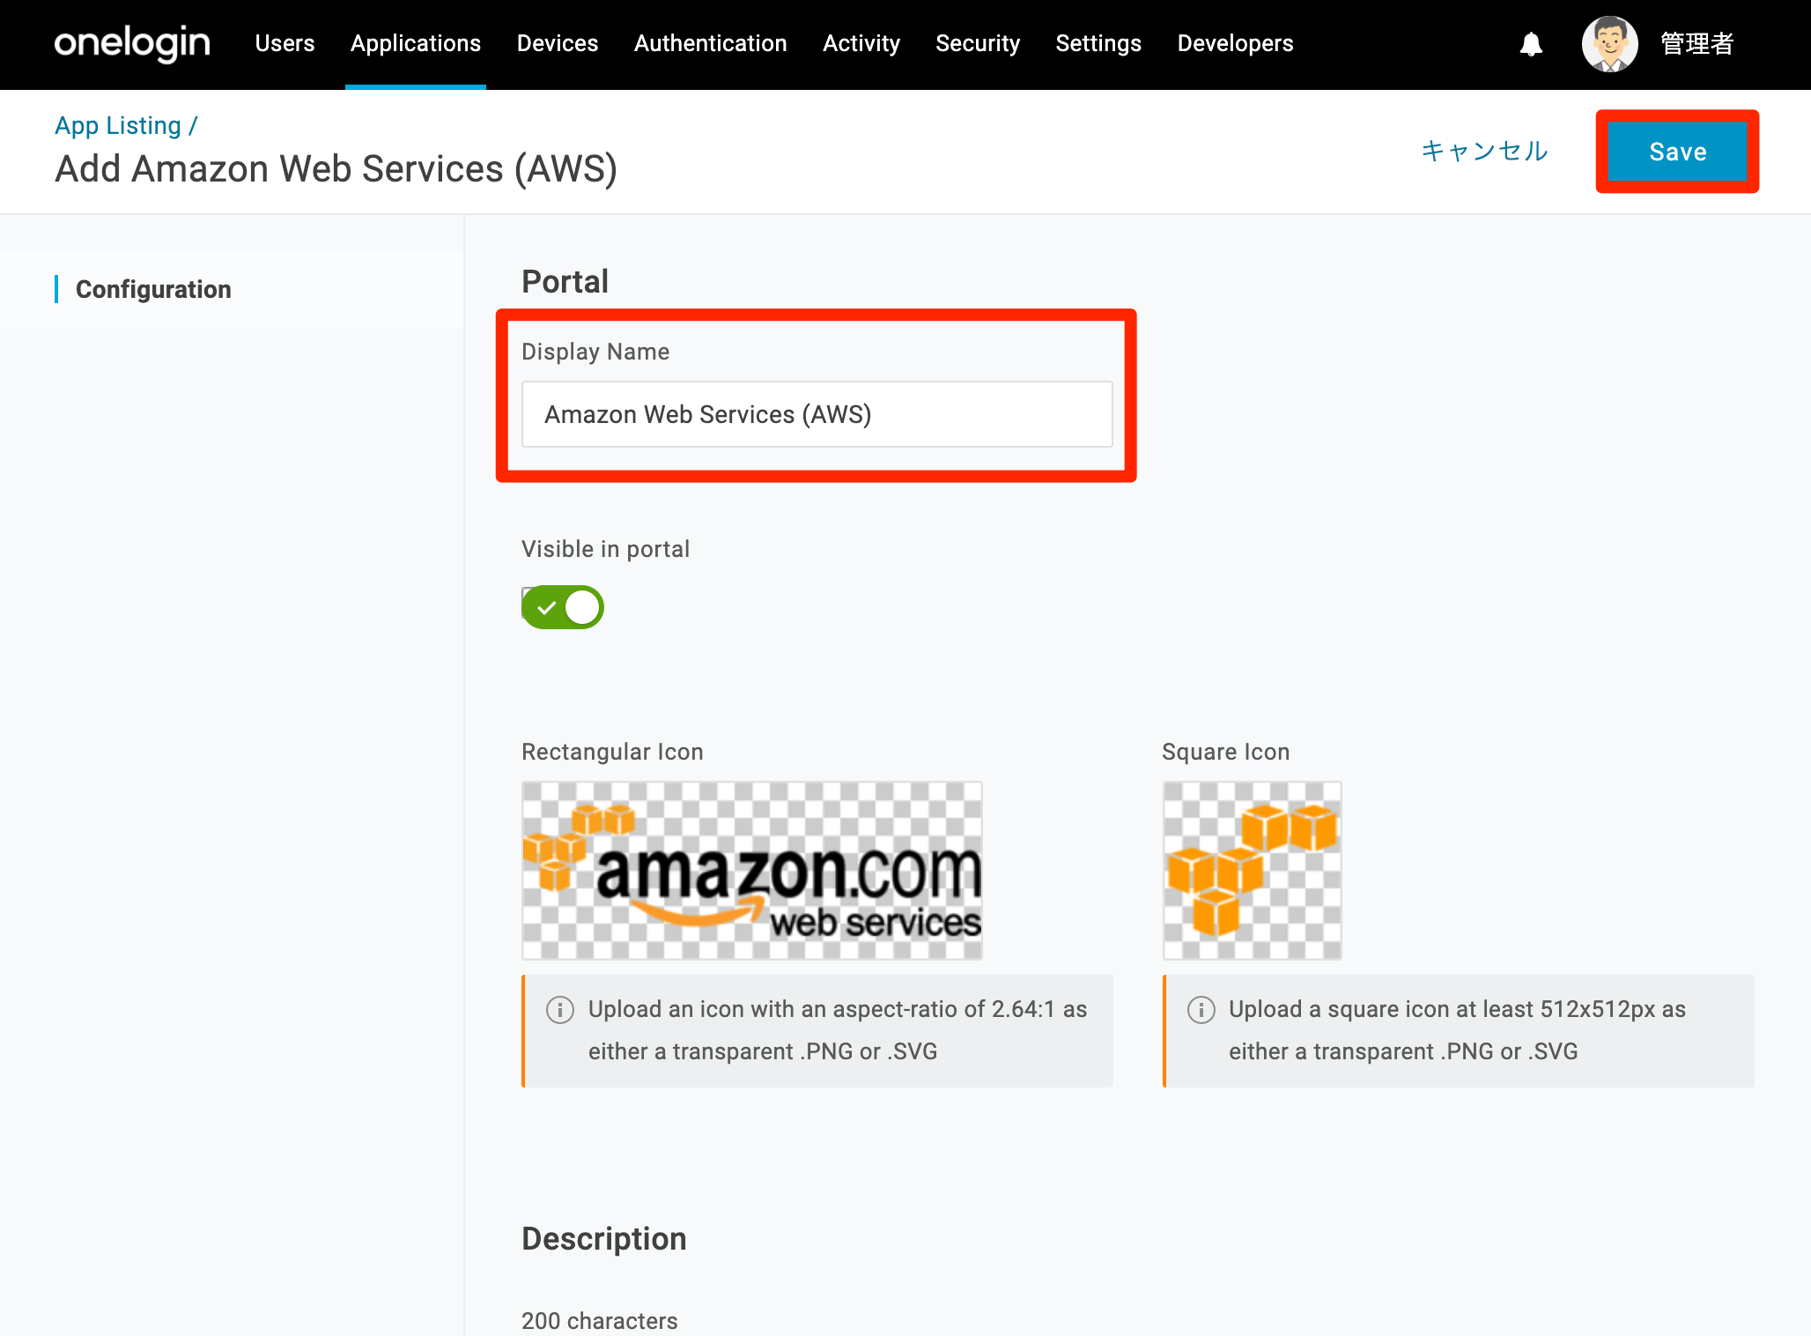This screenshot has height=1336, width=1811.
Task: Click the Display Name input field
Action: 817,414
